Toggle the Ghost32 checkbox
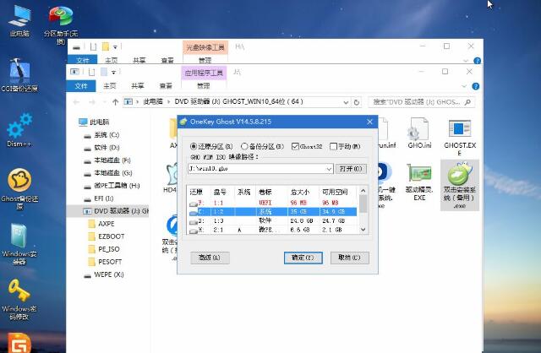The image size is (541, 353). [295, 145]
